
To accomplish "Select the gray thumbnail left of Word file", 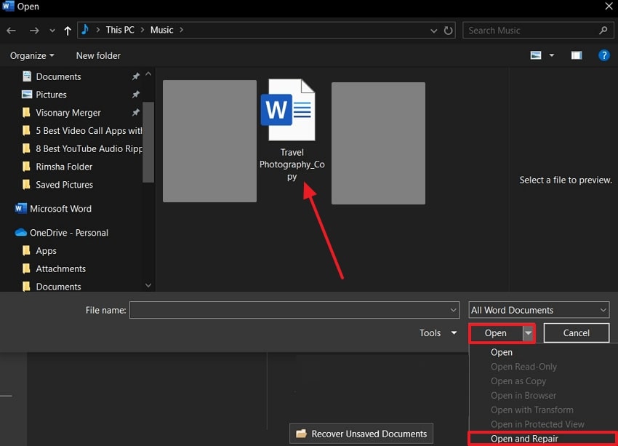I will (x=209, y=141).
